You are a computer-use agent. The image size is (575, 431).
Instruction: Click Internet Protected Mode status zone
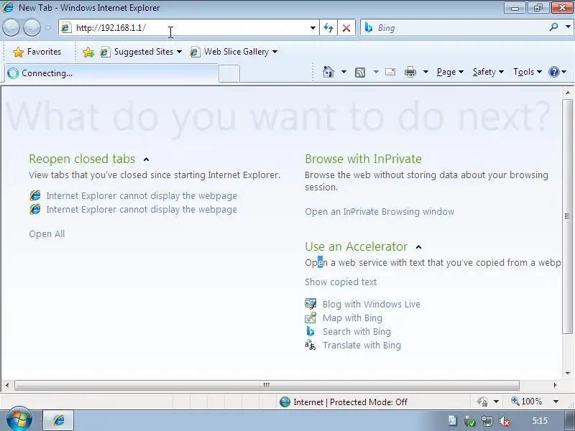[x=344, y=402]
